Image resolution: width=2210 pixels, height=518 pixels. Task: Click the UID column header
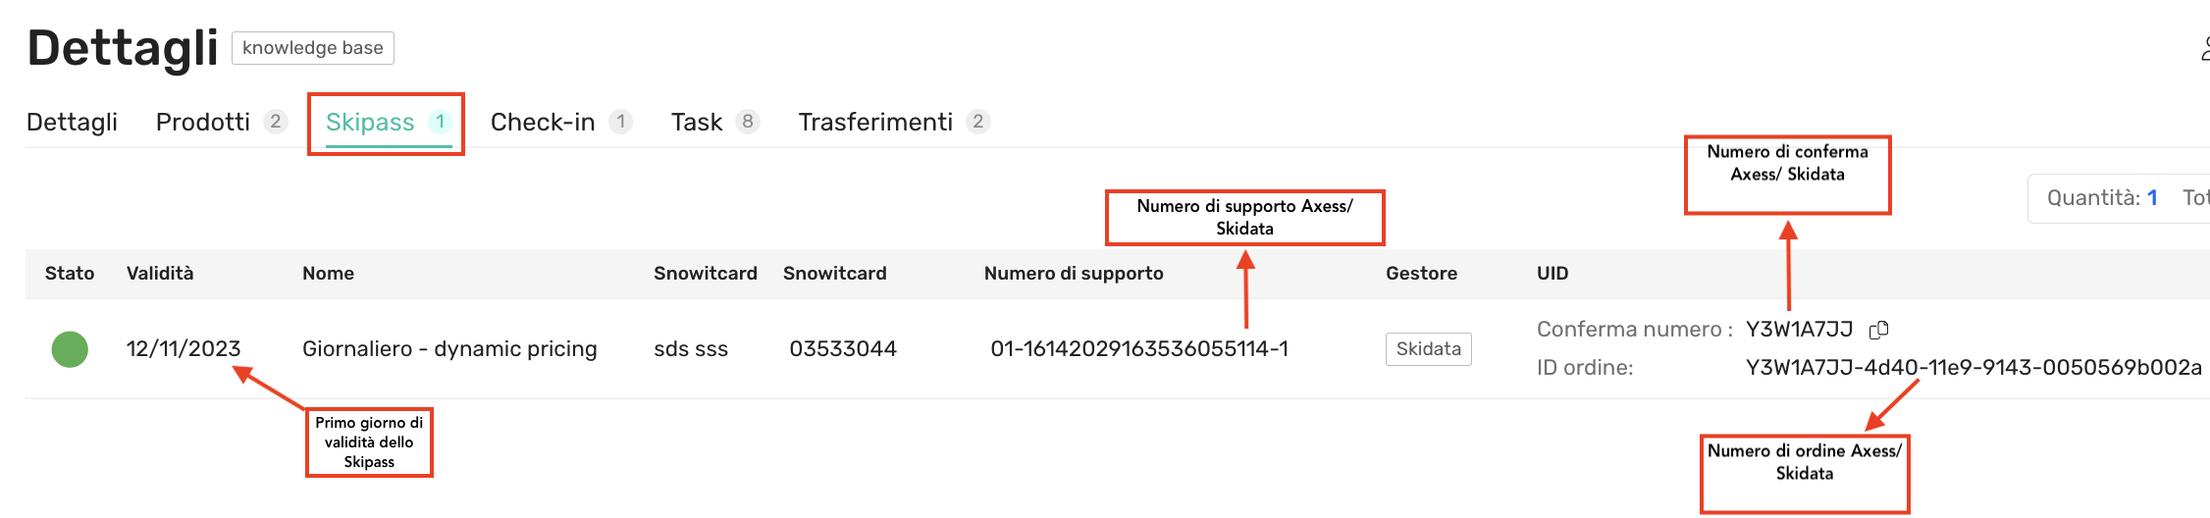pyautogui.click(x=1552, y=274)
